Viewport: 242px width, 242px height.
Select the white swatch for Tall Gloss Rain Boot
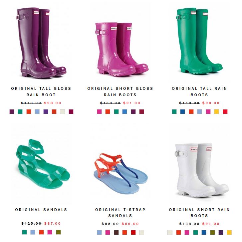(62, 111)
